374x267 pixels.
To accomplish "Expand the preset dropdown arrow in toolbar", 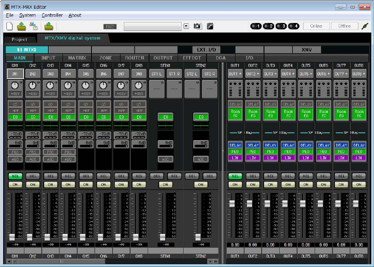I will coord(186,26).
